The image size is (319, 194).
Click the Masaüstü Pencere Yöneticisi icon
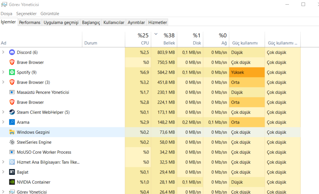coord(12,92)
